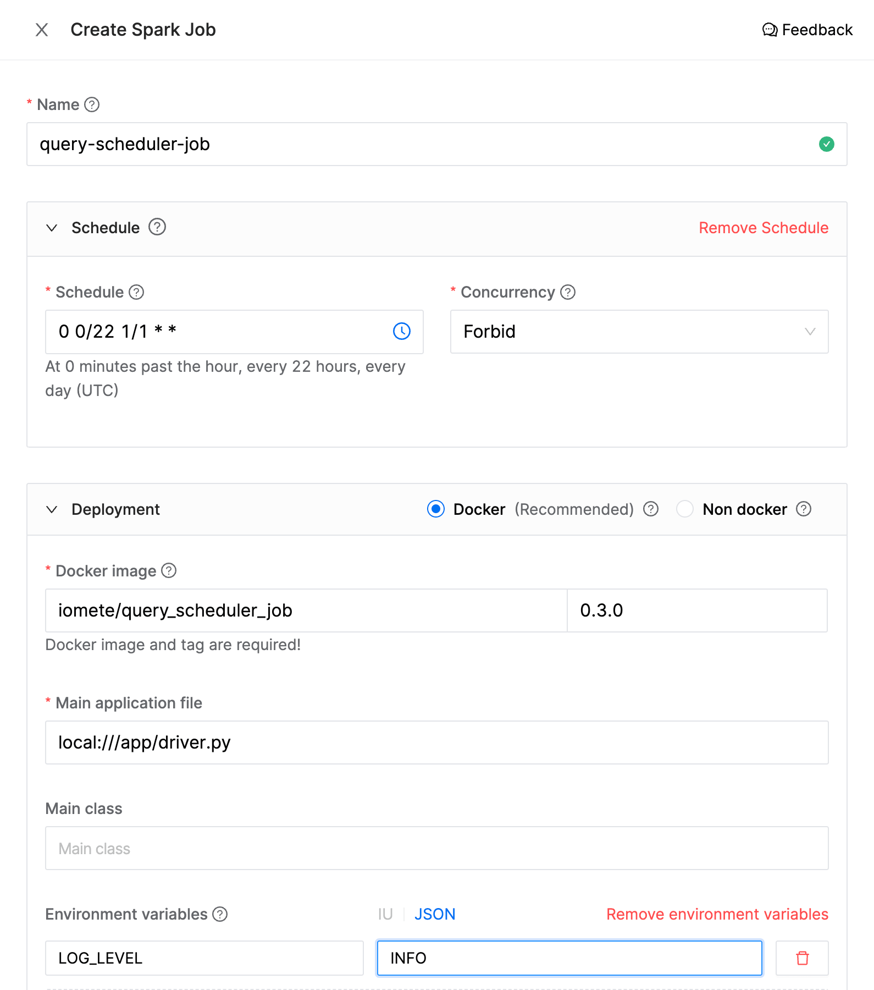Show help for Concurrency
The height and width of the screenshot is (990, 874).
[x=568, y=292]
